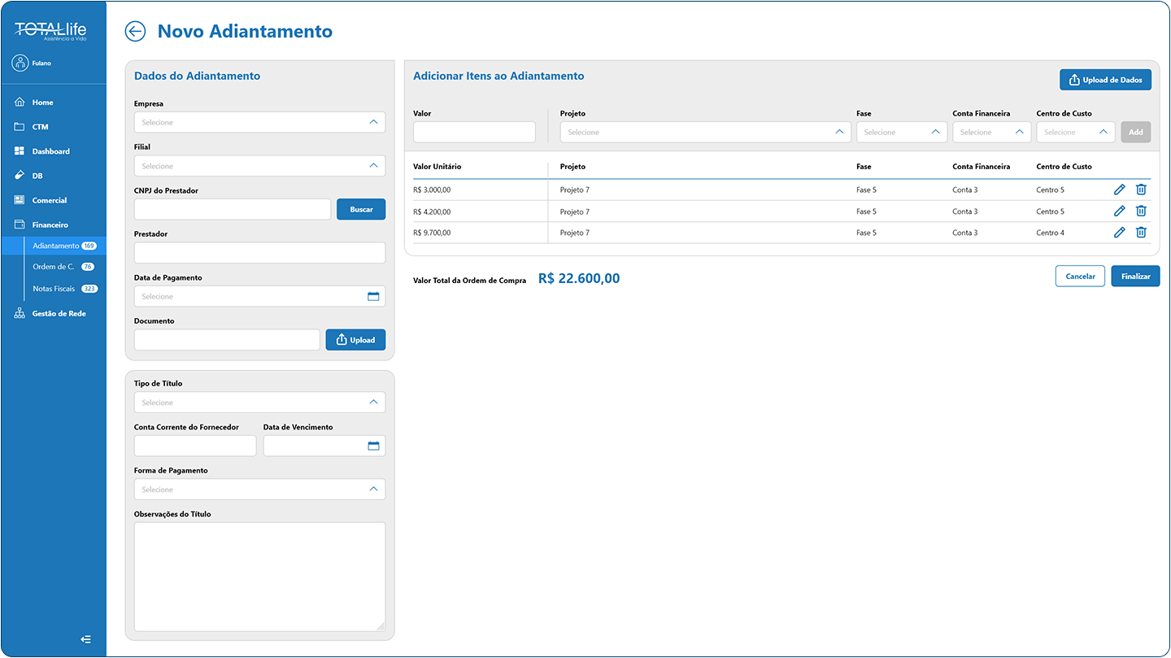The height and width of the screenshot is (658, 1171).
Task: Open calendar icon in Data de Pagamento
Action: coord(373,297)
